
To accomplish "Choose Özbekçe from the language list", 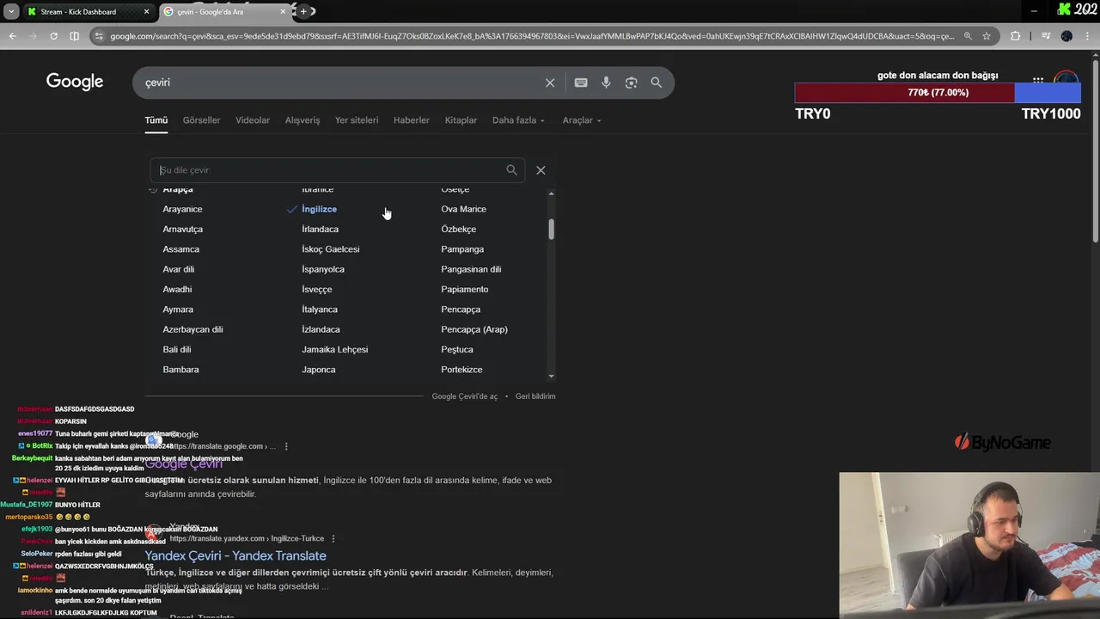I will tap(458, 229).
